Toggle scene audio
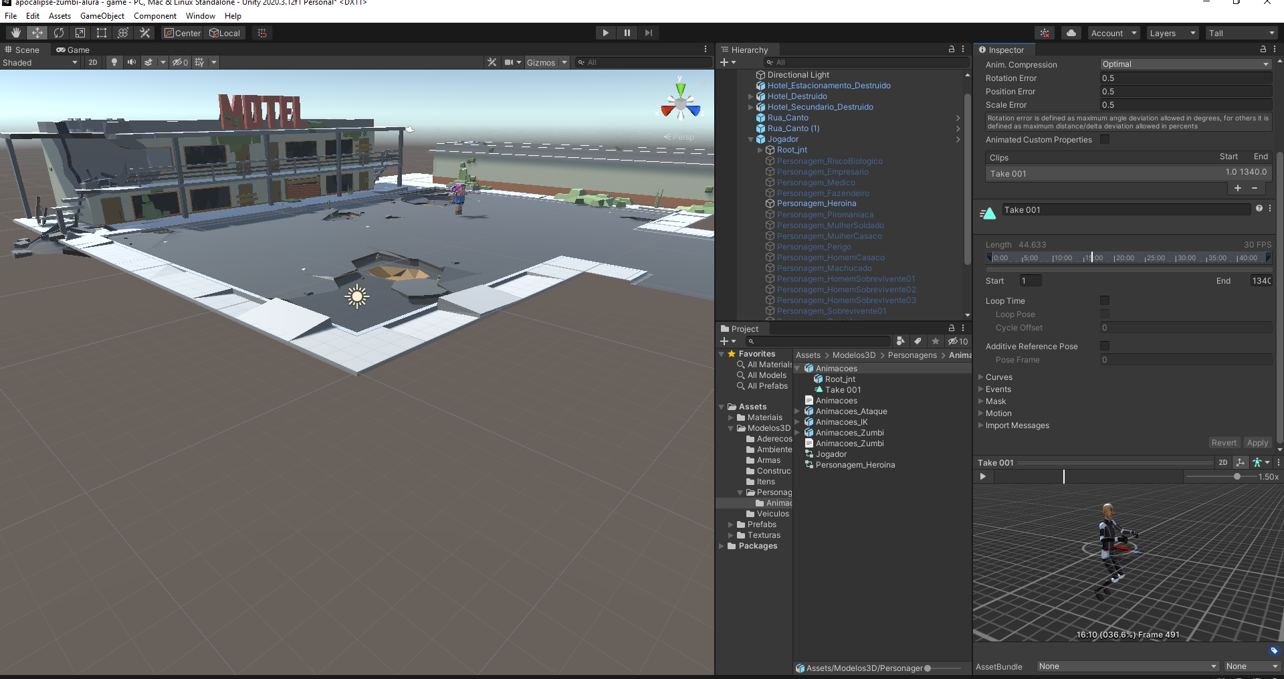Viewport: 1284px width, 679px height. point(132,62)
